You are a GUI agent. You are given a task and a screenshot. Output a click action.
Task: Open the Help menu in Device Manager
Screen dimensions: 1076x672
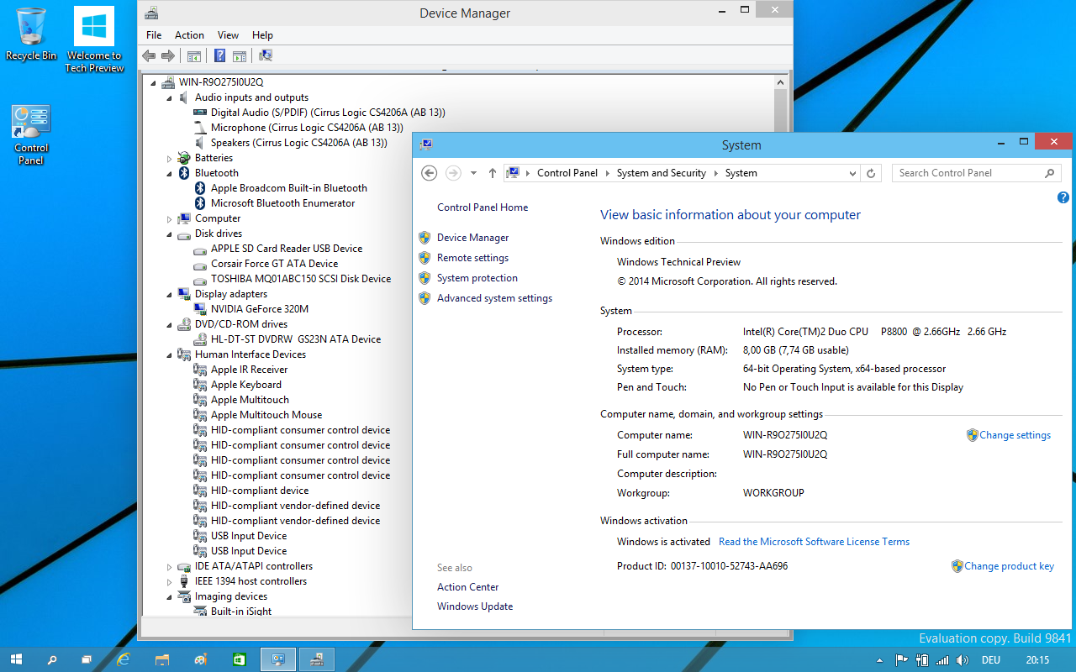(x=262, y=35)
